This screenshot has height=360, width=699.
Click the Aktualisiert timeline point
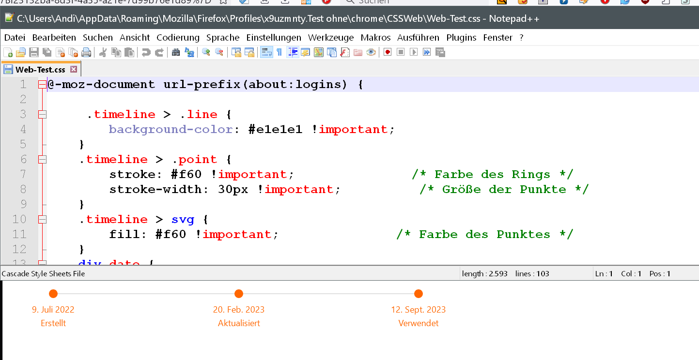[x=238, y=294]
